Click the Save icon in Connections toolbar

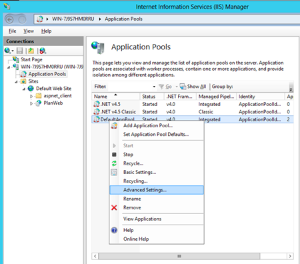pyautogui.click(x=19, y=51)
